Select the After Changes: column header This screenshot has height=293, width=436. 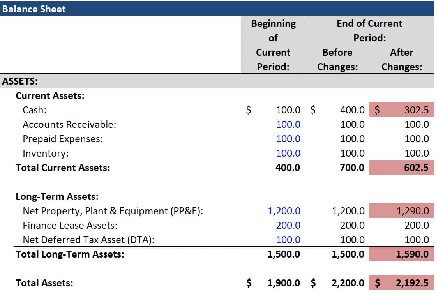[x=402, y=60]
